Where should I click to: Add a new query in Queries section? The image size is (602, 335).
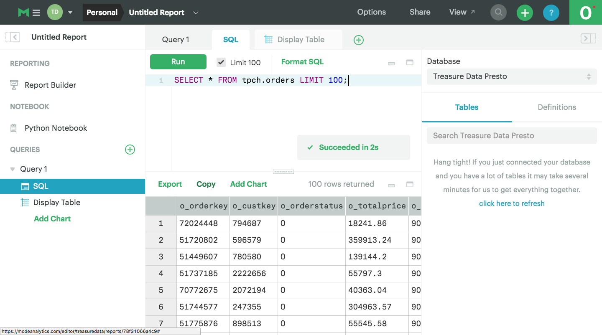130,150
